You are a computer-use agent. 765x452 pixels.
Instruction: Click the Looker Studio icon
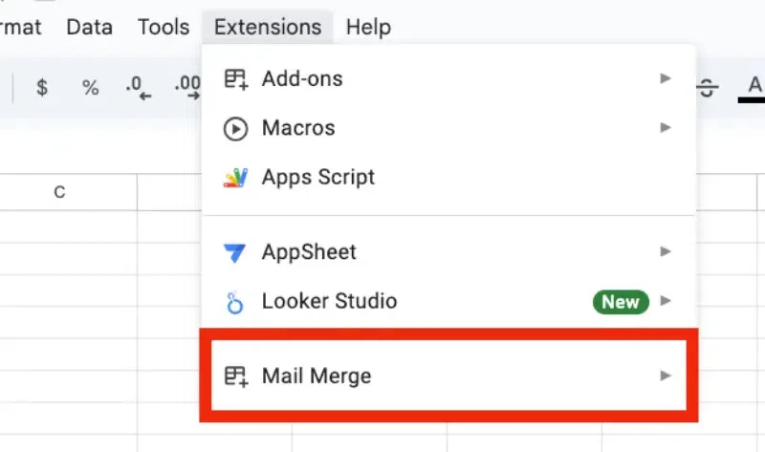tap(235, 303)
